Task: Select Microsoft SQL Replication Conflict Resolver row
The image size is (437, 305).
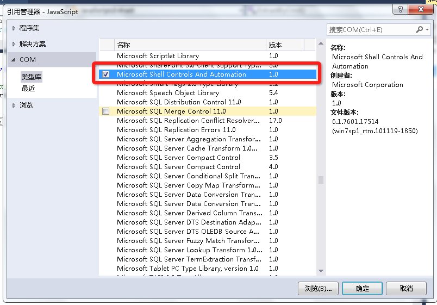Action: [x=208, y=121]
